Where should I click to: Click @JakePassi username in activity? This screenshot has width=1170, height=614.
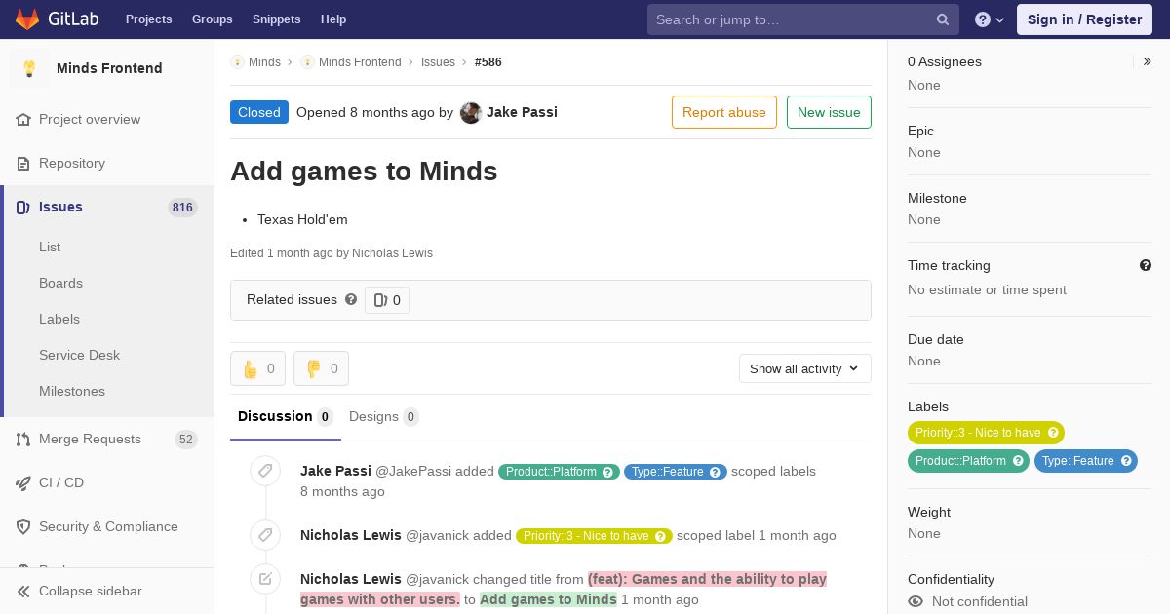point(413,471)
